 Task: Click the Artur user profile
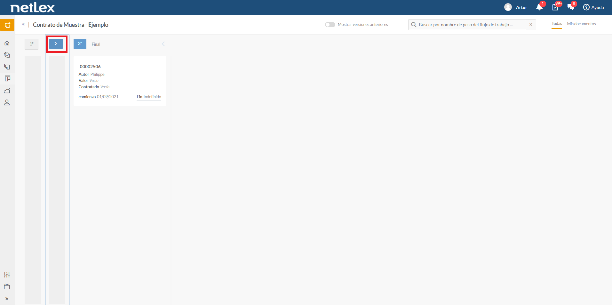516,7
